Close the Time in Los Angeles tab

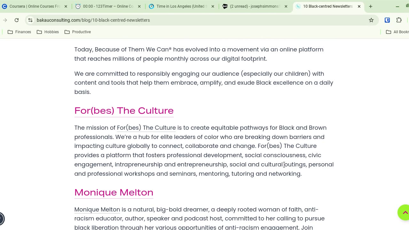tap(212, 6)
